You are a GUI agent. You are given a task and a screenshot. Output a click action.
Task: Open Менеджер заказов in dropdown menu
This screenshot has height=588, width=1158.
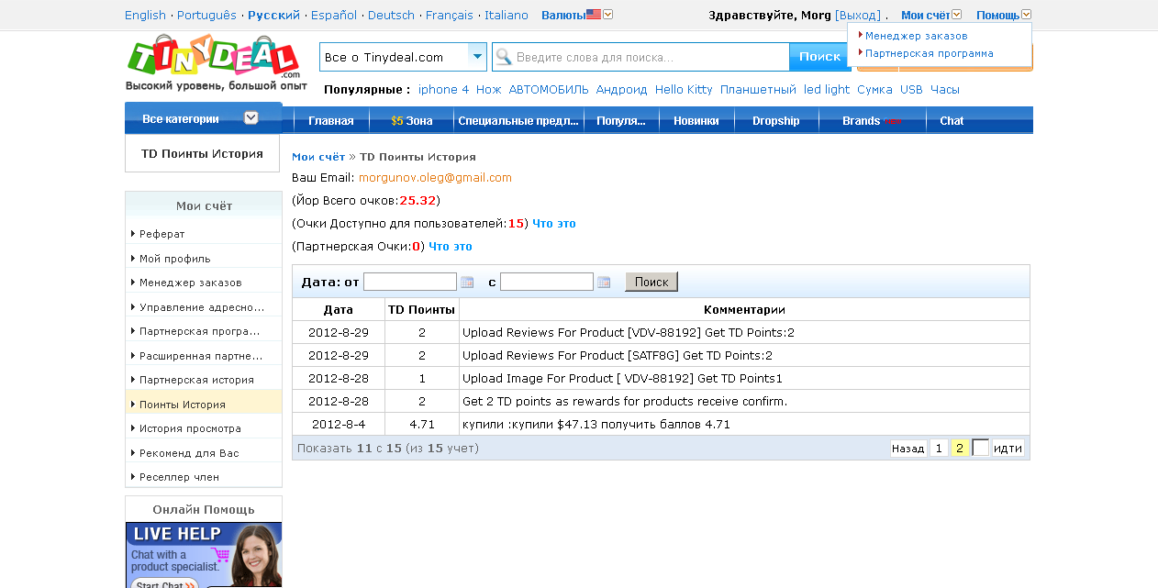click(916, 36)
